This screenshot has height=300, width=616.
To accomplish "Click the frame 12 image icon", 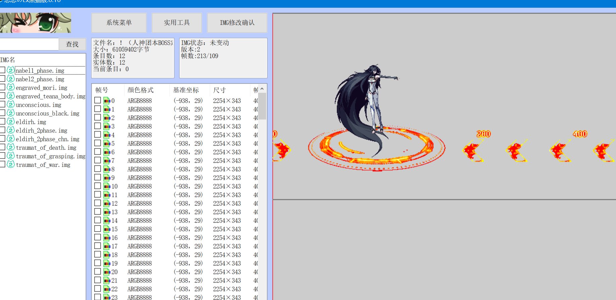I will (x=107, y=203).
